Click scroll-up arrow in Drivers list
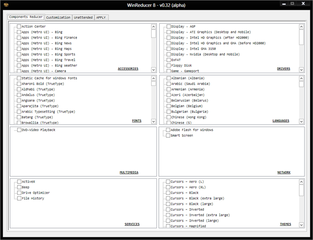 point(302,27)
